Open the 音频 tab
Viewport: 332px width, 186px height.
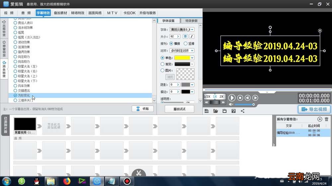click(26, 13)
